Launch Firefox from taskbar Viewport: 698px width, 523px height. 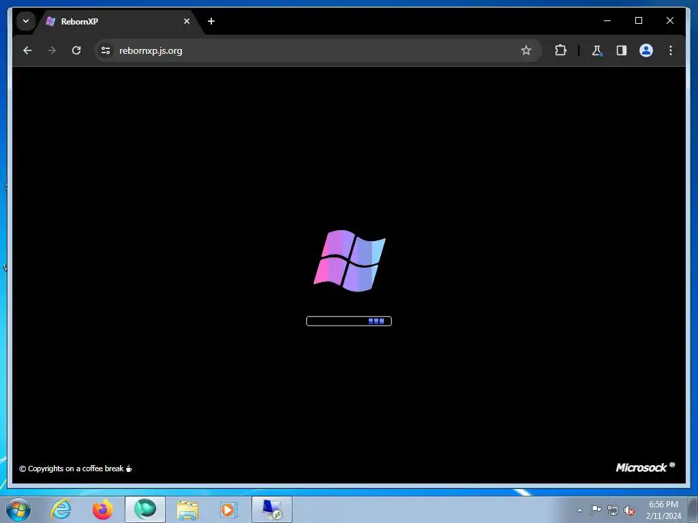(x=103, y=509)
